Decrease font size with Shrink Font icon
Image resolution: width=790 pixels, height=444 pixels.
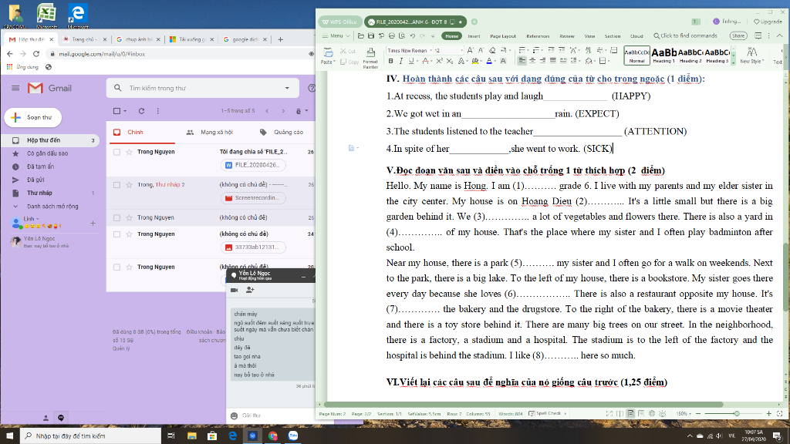(481, 50)
